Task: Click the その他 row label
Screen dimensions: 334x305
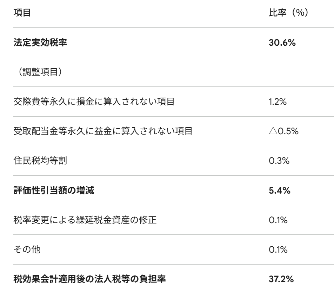Action: coord(27,250)
